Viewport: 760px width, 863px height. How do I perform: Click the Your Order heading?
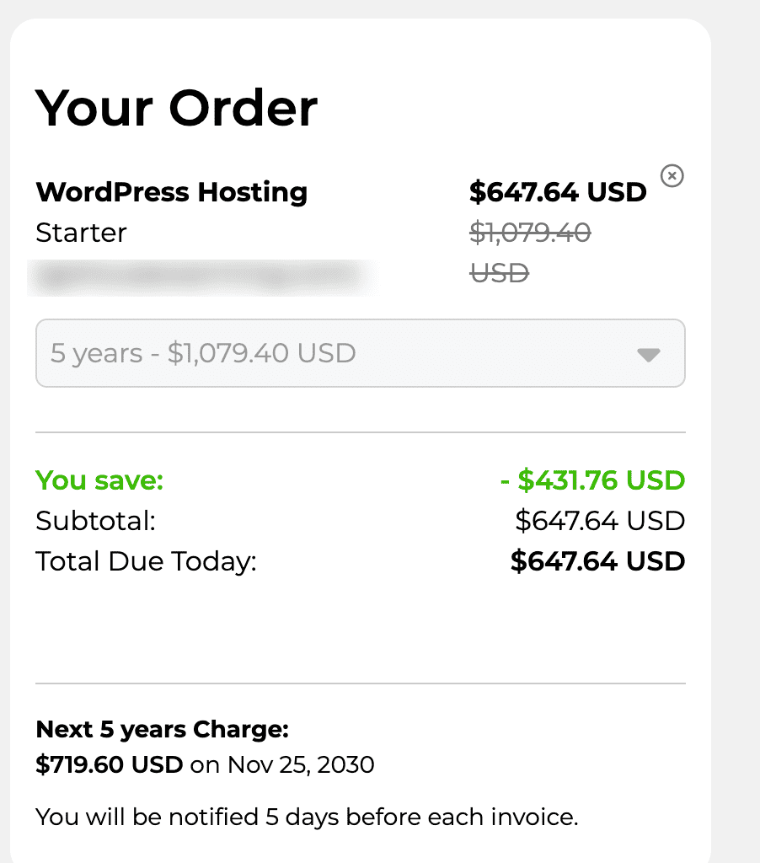click(x=177, y=107)
